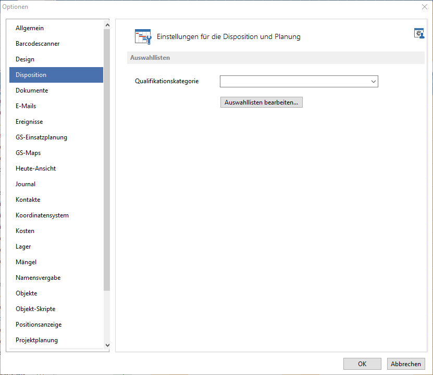The width and height of the screenshot is (433, 375).
Task: Click the category list scroll-down arrow
Action: coord(107,345)
